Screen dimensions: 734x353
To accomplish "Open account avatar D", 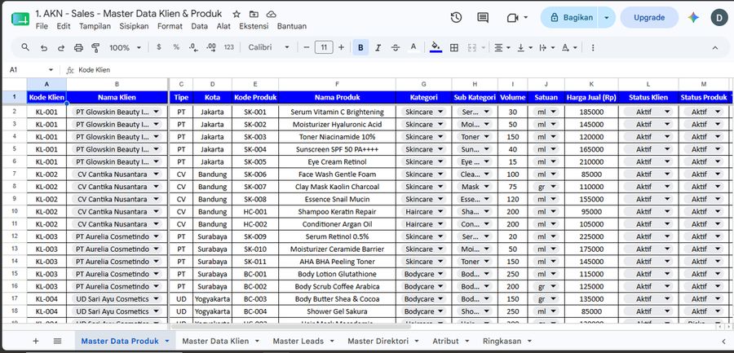I will click(x=719, y=17).
